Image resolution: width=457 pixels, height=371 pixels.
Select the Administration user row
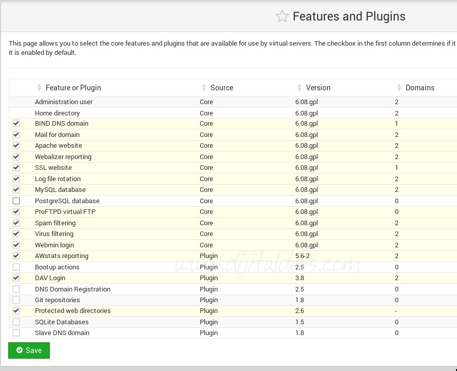tap(63, 102)
